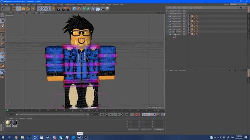Toggle the X axis lock

pos(39,9)
